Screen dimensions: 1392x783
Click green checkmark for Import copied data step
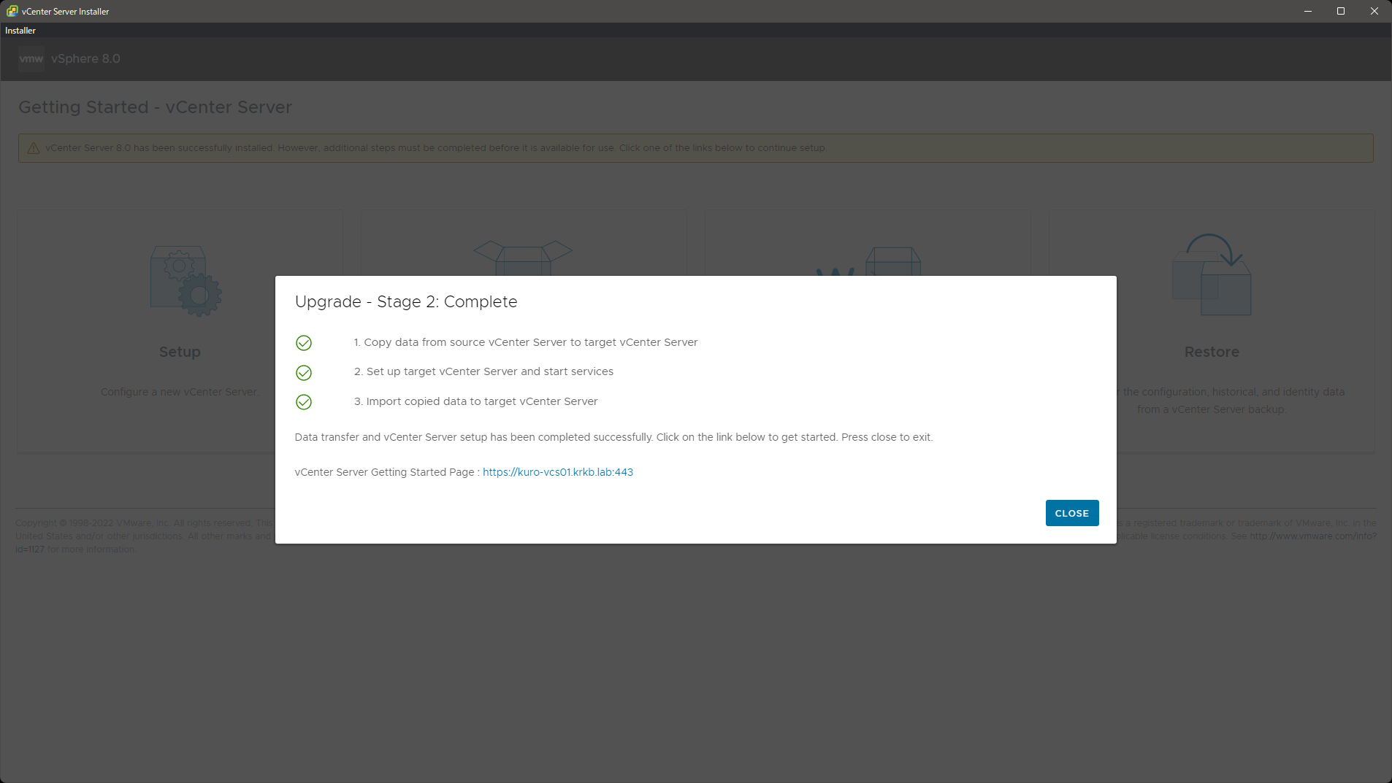(x=304, y=402)
